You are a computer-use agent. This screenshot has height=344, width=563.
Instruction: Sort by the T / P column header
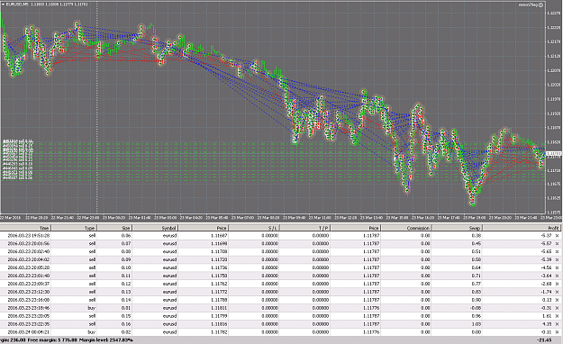coord(304,228)
